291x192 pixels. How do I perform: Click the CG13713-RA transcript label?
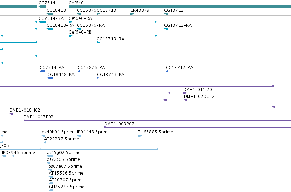pos(110,39)
